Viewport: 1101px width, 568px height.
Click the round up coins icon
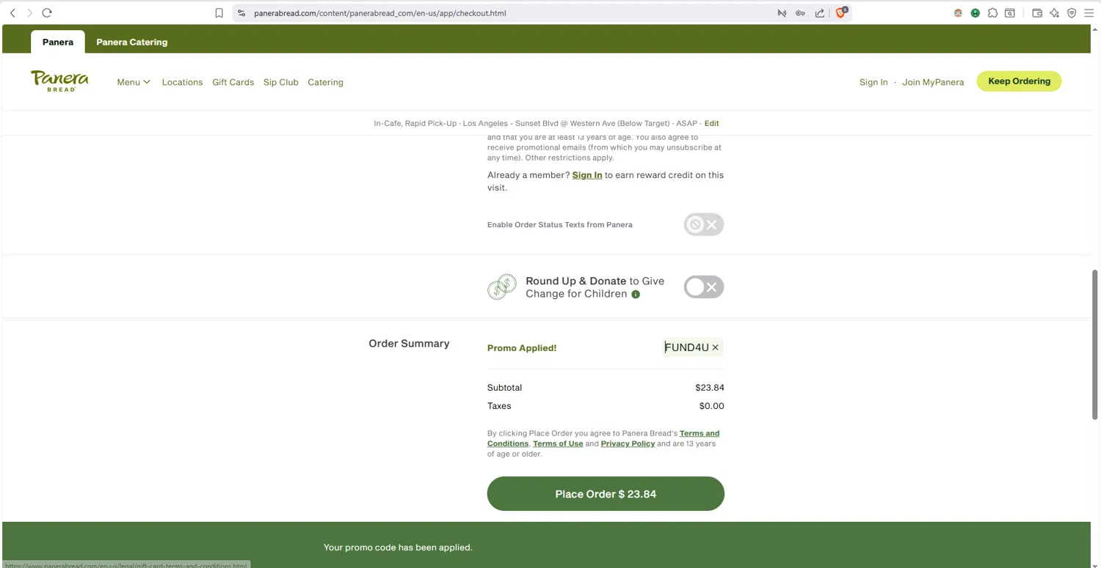(502, 287)
